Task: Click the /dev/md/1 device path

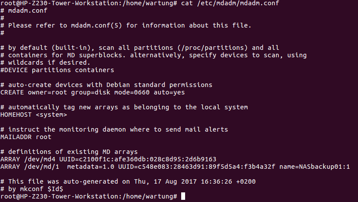Action: tap(41, 167)
